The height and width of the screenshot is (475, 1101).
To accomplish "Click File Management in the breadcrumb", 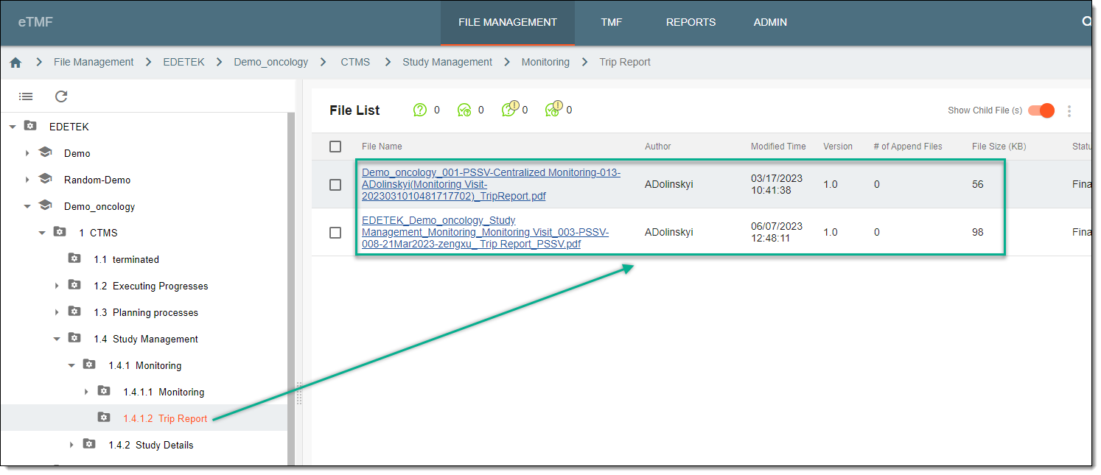I will tap(94, 63).
